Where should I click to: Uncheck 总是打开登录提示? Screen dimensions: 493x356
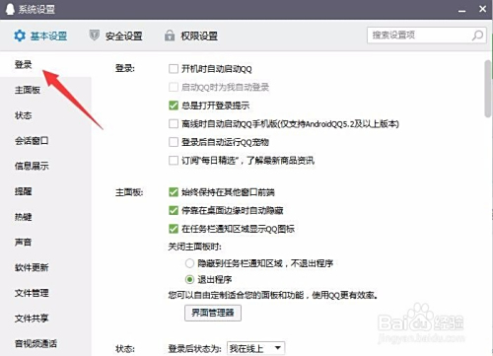coord(174,106)
